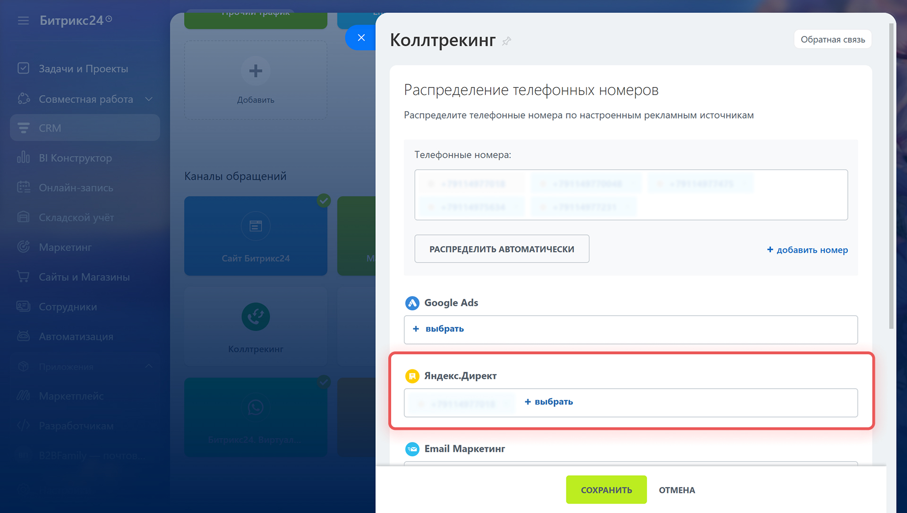Collapse the Приложения section chevron
This screenshot has height=513, width=907.
click(149, 366)
